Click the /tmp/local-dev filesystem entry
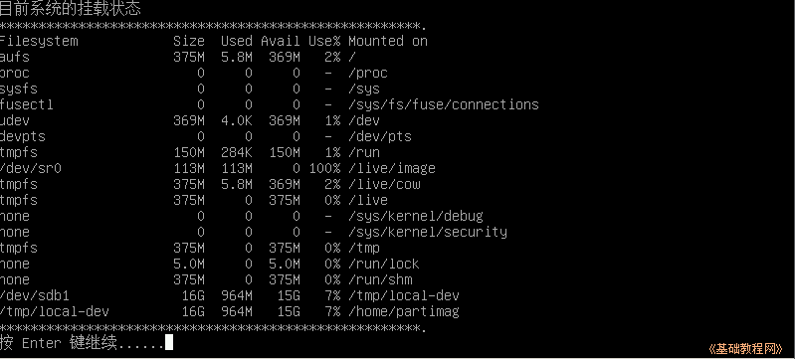 pos(55,311)
